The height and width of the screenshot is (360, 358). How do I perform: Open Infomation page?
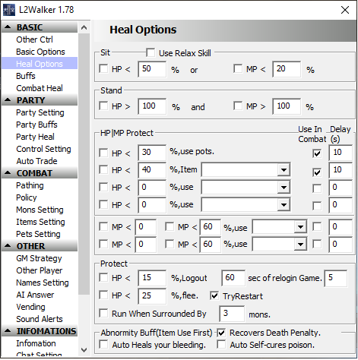pyautogui.click(x=36, y=343)
